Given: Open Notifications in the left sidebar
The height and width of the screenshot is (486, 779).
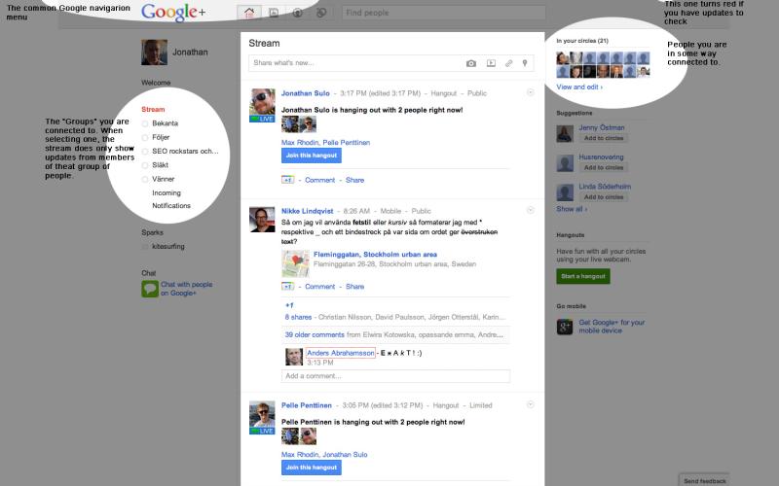Looking at the screenshot, I should pos(171,206).
